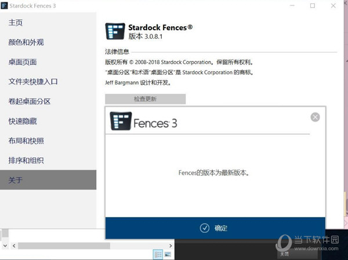
Task: Expand the bottom-left down chevron
Action: click(x=5, y=246)
